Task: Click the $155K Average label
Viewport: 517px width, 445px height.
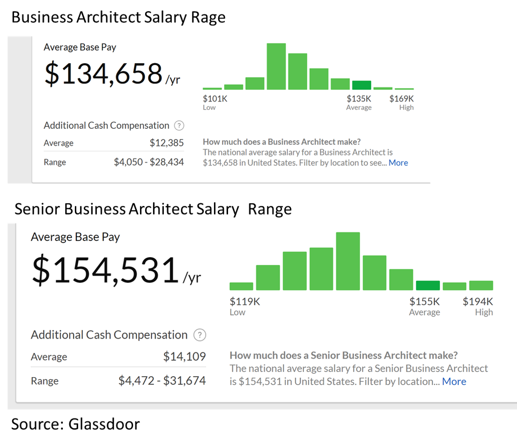Action: 424,301
